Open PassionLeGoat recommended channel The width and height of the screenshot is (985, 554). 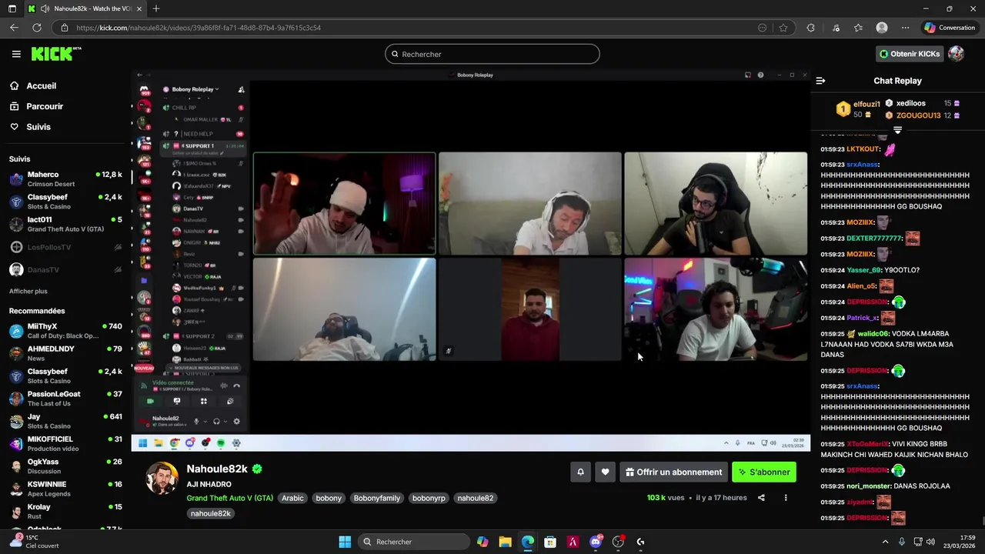[x=65, y=399]
